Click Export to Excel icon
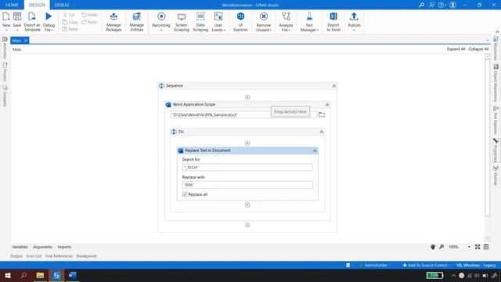The height and width of the screenshot is (282, 501). [x=333, y=16]
